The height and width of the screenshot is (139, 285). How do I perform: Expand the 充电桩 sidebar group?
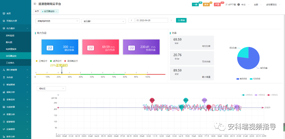[15, 77]
